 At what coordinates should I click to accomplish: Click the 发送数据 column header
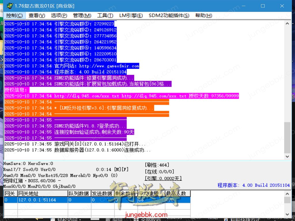[x=102, y=194]
